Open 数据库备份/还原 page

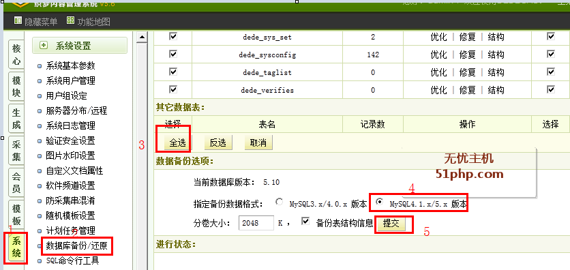(76, 246)
